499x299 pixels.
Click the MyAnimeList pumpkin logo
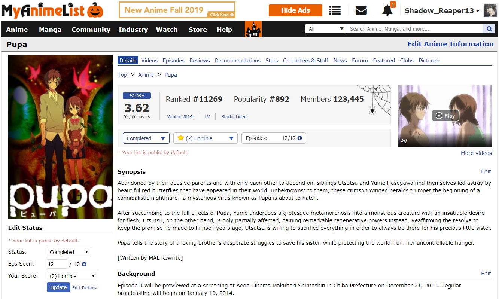pyautogui.click(x=52, y=10)
